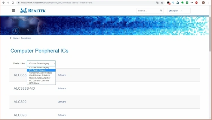
Task: Go to Downloads breadcrumb link
Action: (26, 38)
